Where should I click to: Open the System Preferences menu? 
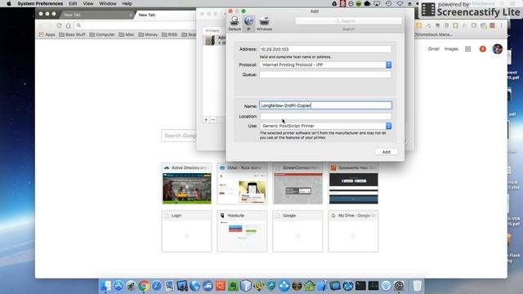coord(40,3)
